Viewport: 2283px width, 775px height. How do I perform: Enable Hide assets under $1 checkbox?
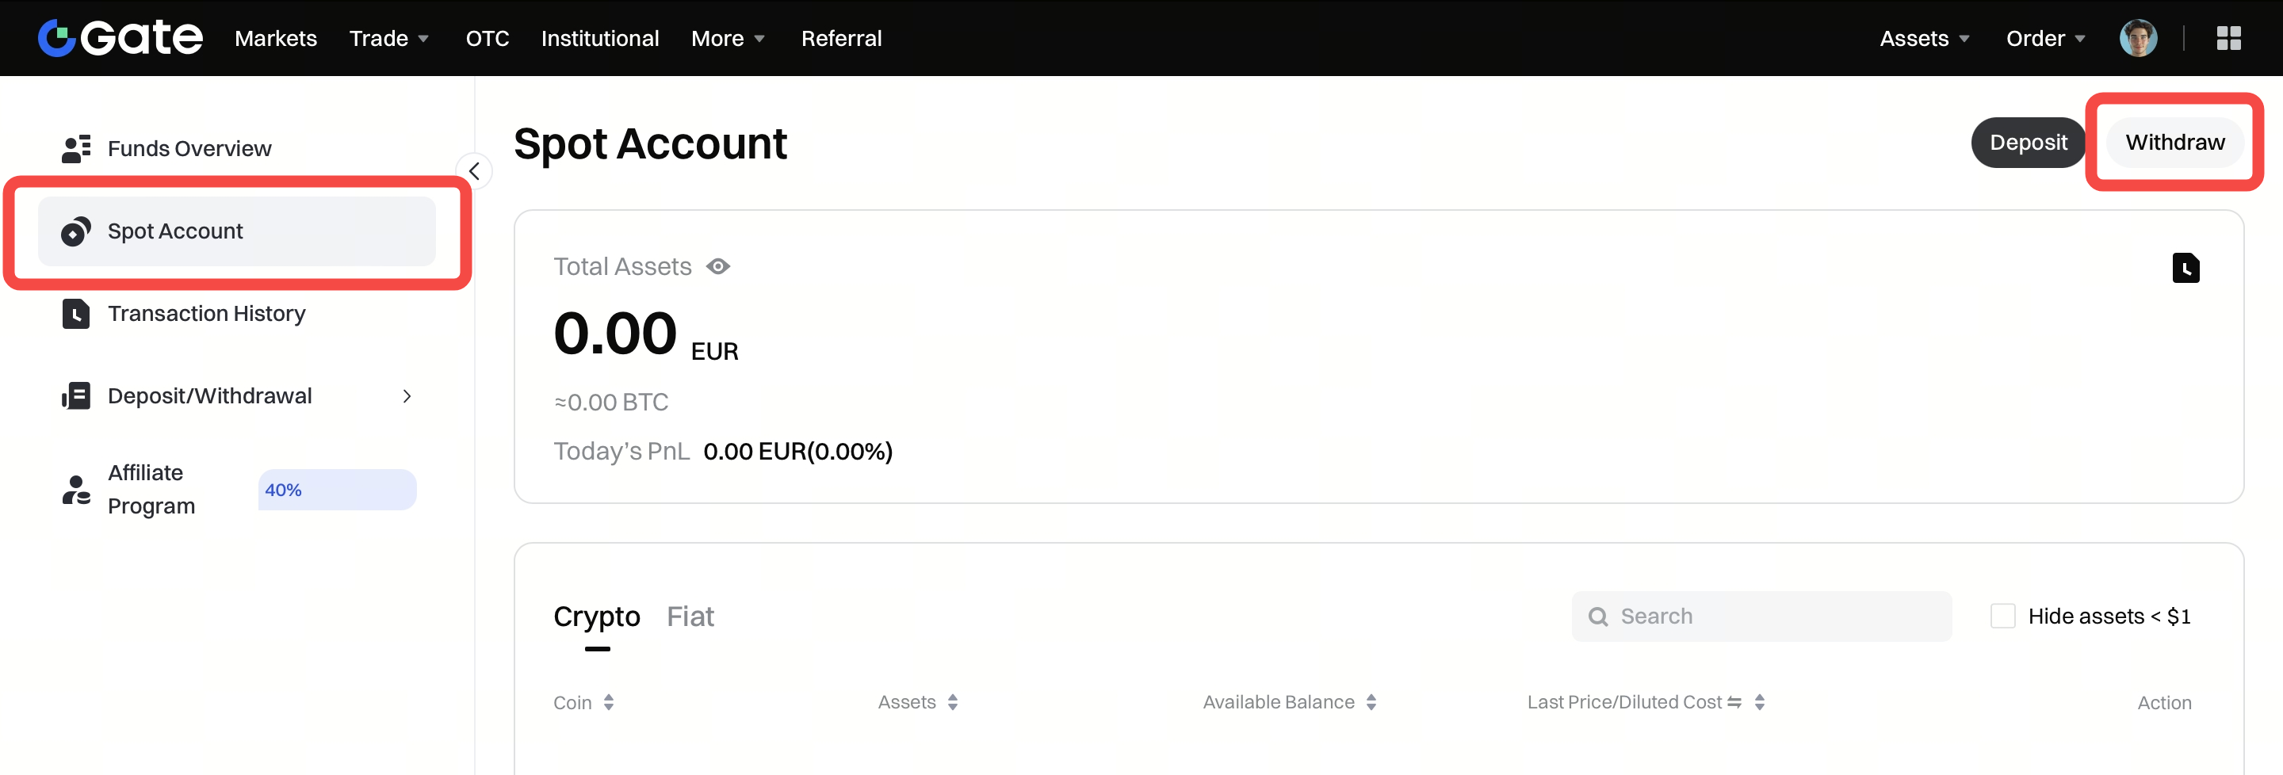point(2002,617)
